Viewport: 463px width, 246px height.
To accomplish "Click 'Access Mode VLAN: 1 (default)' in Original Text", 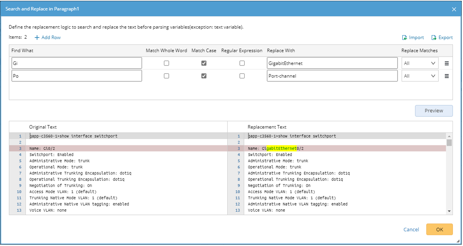I will [x=63, y=192].
